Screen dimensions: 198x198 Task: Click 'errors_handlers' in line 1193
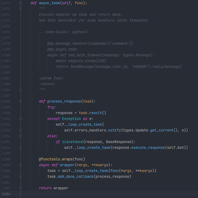coord(90,130)
